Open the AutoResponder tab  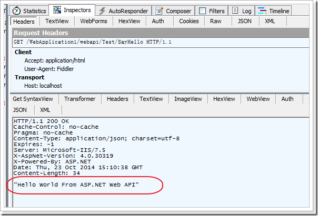click(124, 11)
